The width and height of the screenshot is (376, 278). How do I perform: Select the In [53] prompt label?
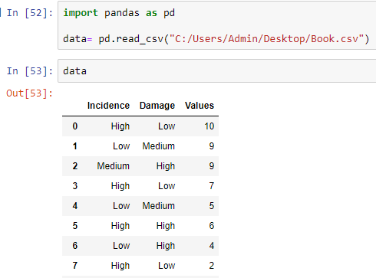[x=30, y=71]
